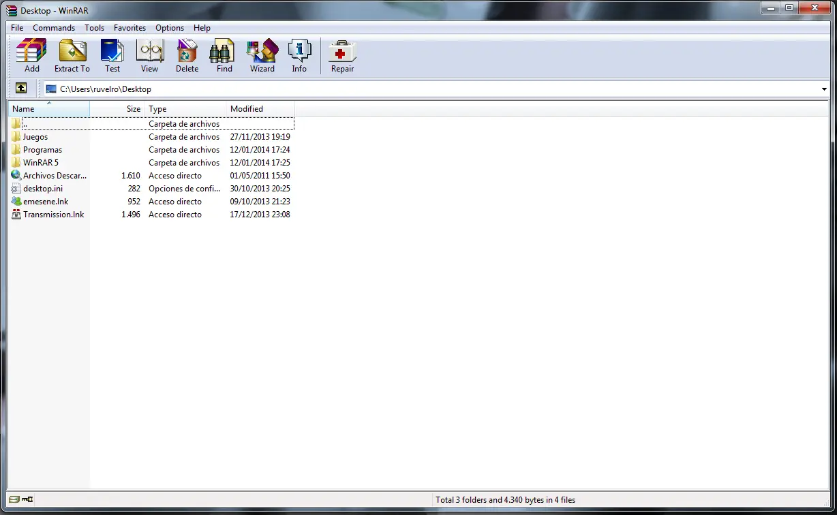Click the date 17/12/2013 23:08
Viewport: 837px width, 515px height.
click(260, 215)
